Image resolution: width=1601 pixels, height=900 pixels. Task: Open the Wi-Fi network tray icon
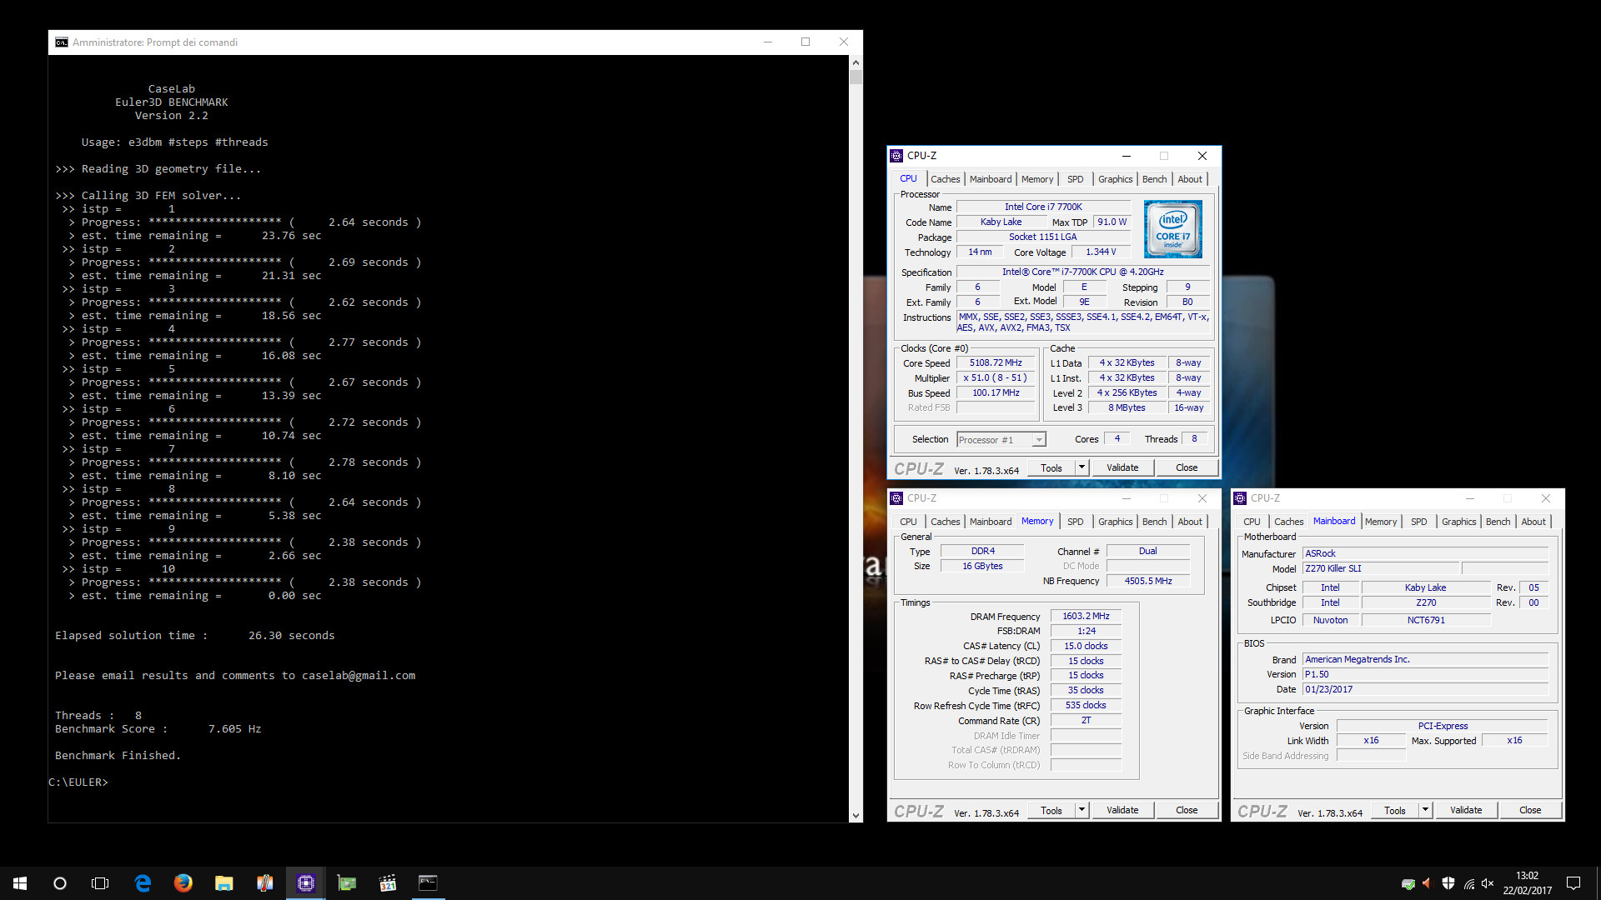(1468, 883)
